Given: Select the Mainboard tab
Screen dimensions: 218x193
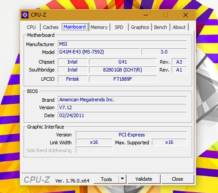Looking at the screenshot, I should click(75, 27).
